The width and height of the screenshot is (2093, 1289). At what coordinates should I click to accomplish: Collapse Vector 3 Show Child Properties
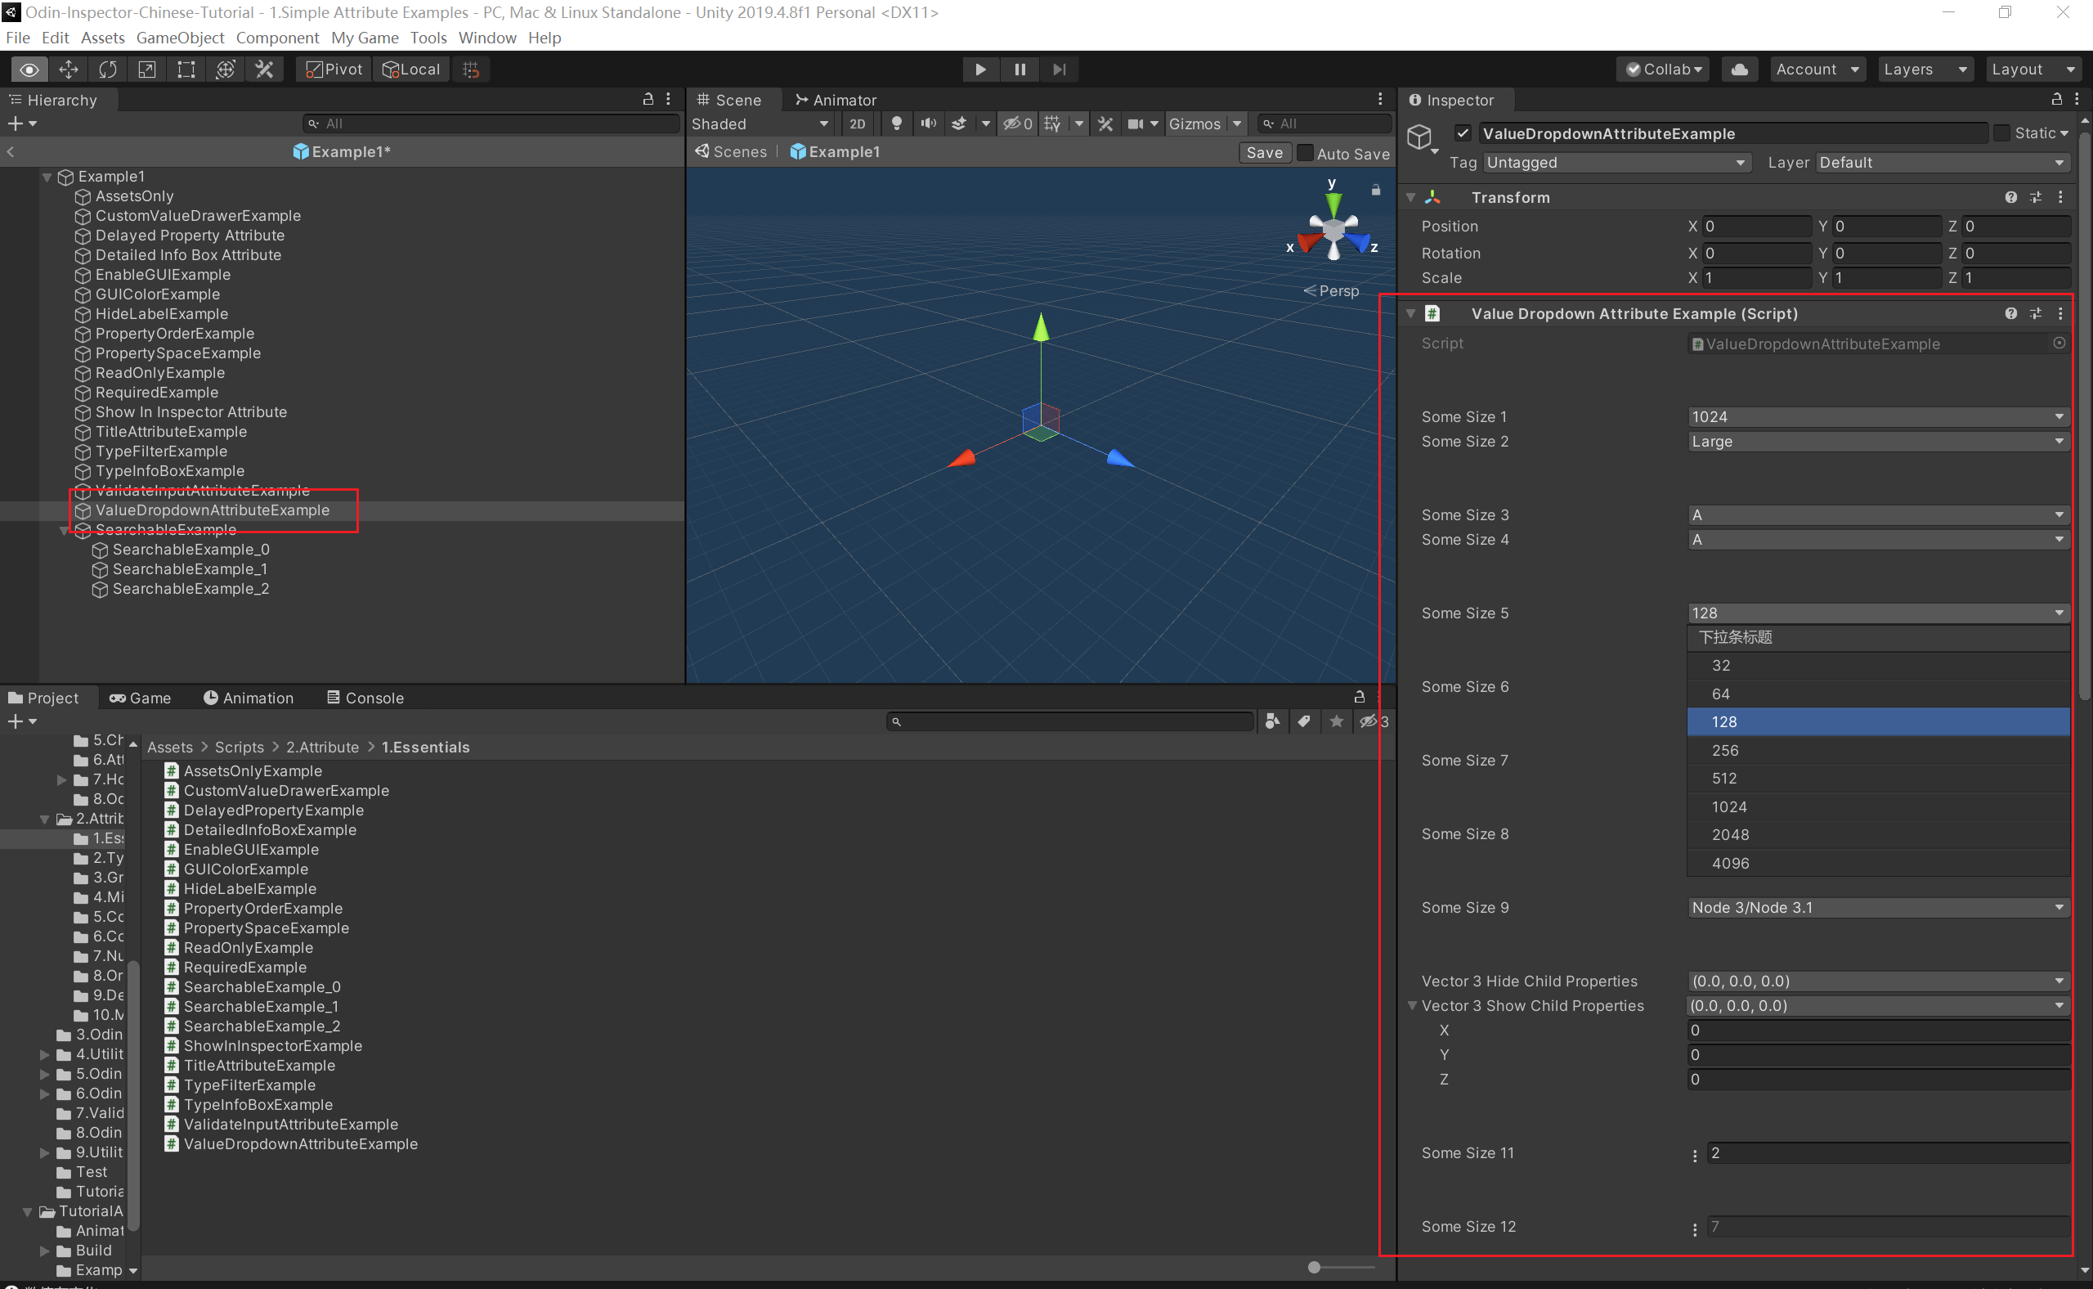(1412, 1005)
